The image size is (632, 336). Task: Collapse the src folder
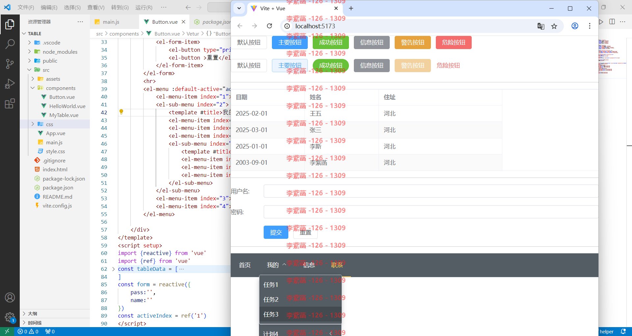(30, 70)
